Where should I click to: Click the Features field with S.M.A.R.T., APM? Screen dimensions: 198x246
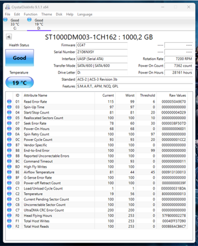tap(135, 86)
